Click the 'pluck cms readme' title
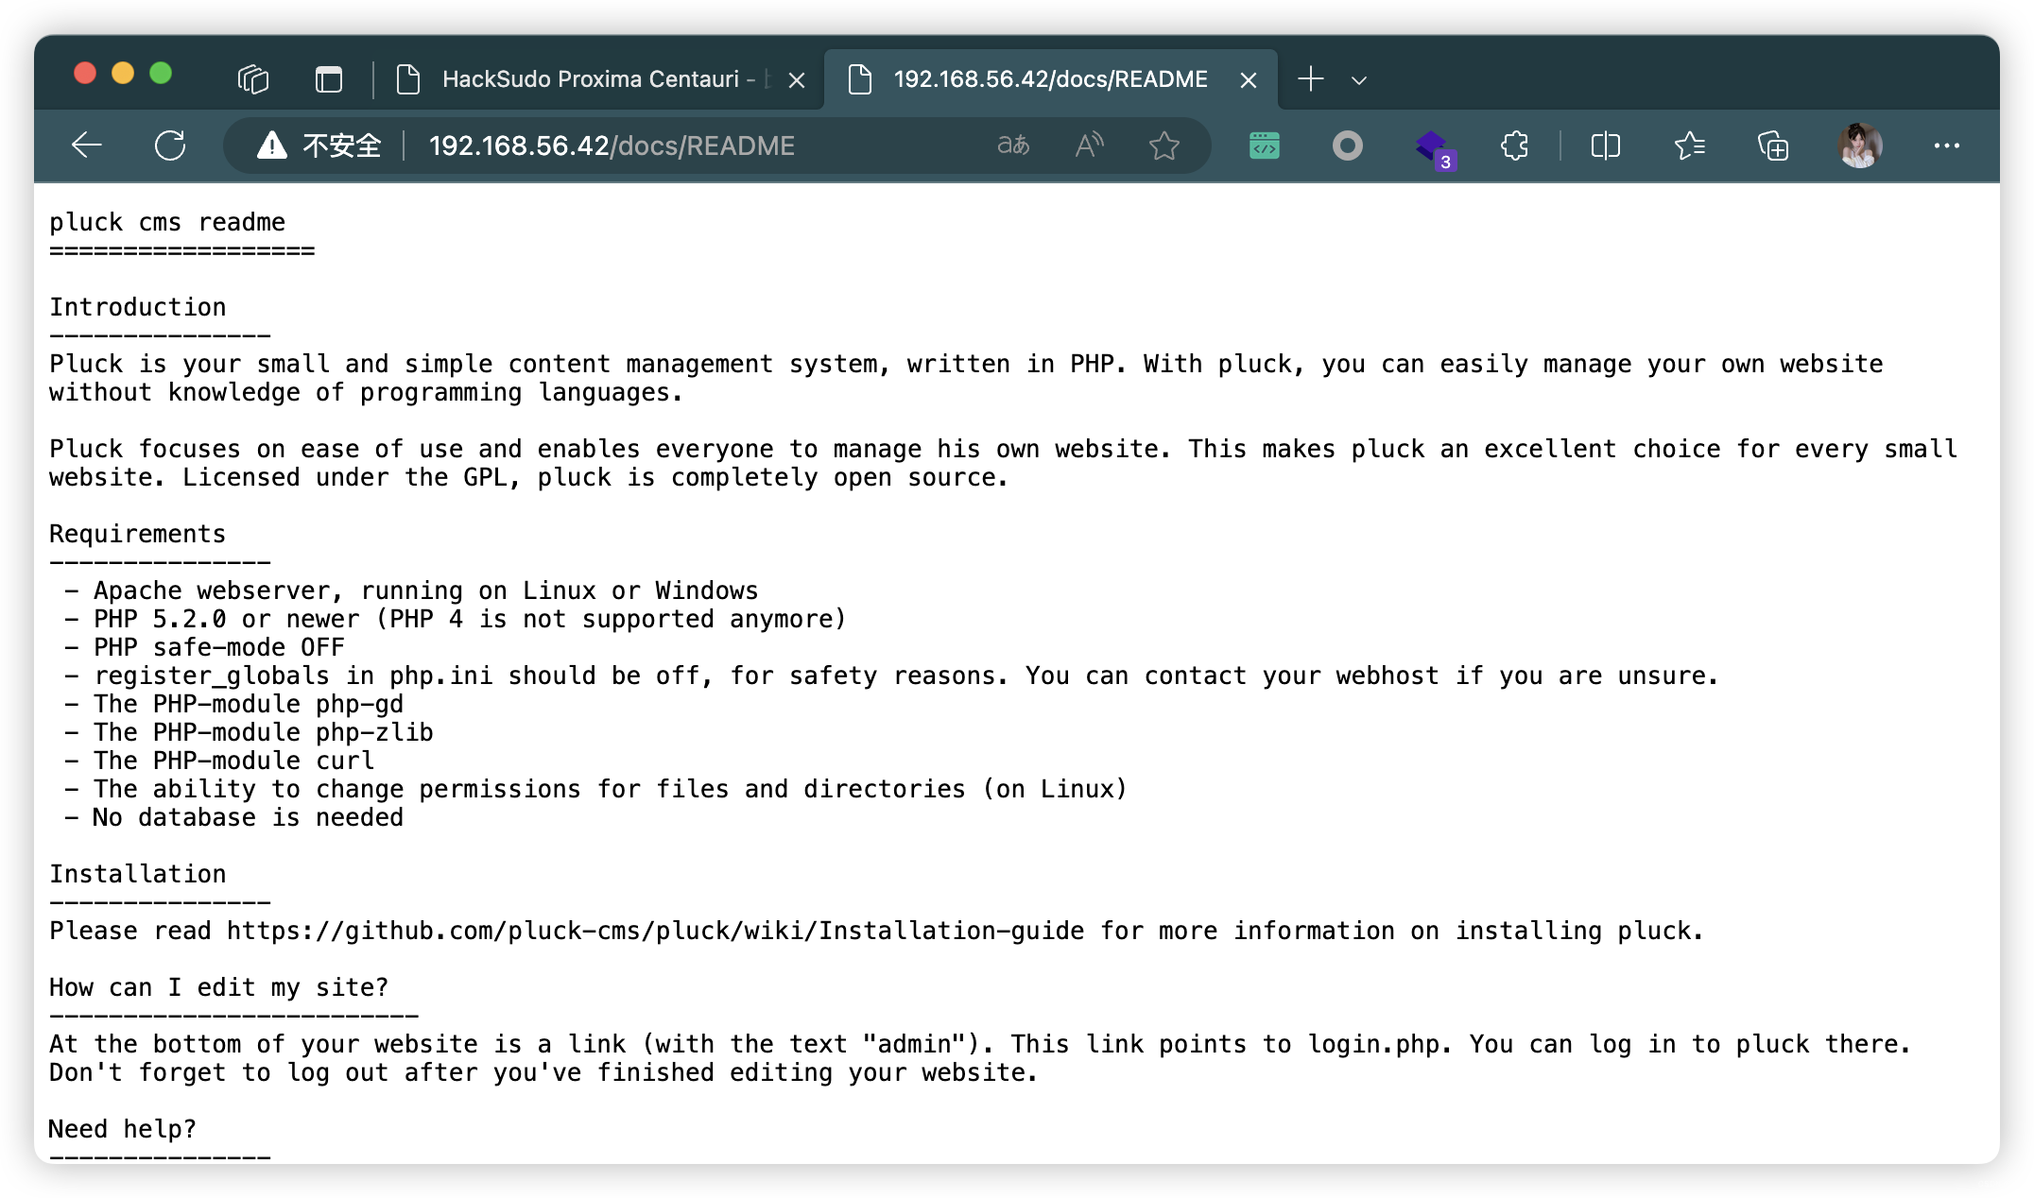The height and width of the screenshot is (1198, 2034). [x=167, y=222]
